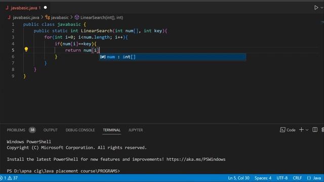Open the run options dropdown arrow
This screenshot has height=182, width=324.
322,8
